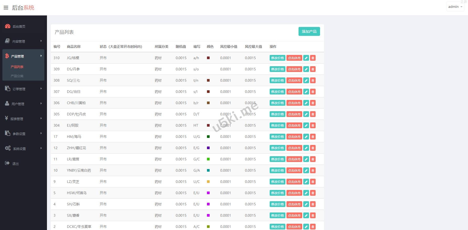
Task: Click the yen icon for 报表管理
Action: coord(7,118)
